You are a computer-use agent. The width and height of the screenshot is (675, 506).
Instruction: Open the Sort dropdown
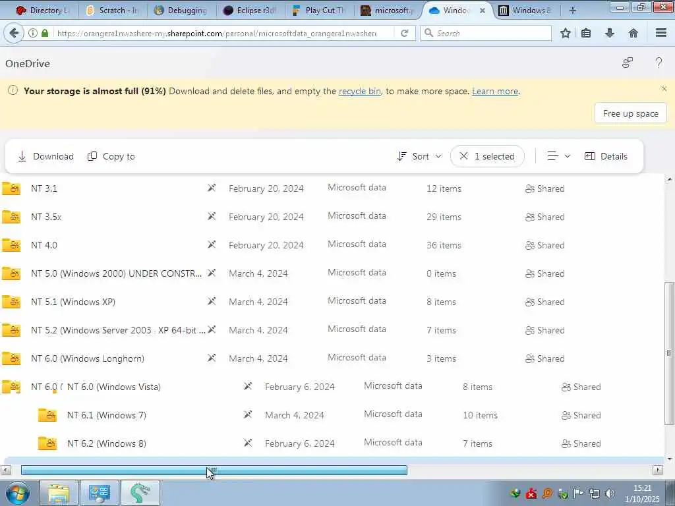(419, 156)
